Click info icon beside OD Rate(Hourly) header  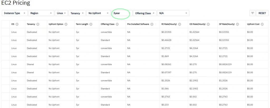(208, 24)
